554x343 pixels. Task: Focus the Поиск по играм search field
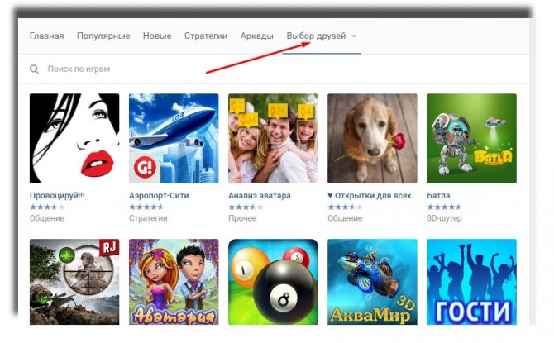point(274,69)
